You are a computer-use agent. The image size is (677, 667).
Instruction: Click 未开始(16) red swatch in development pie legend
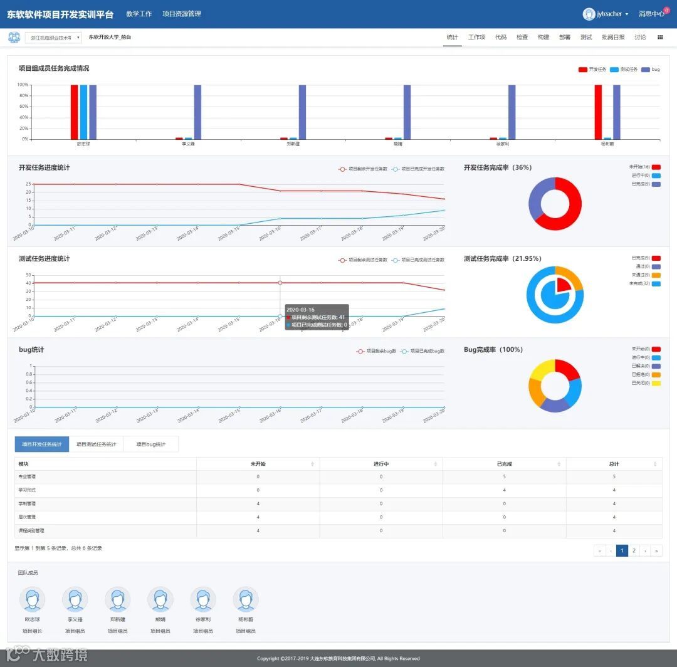pyautogui.click(x=656, y=167)
